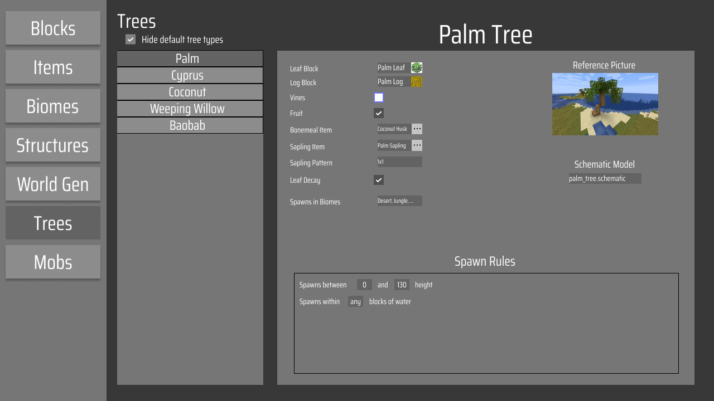The width and height of the screenshot is (714, 401).
Task: Open the World Gen section
Action: pyautogui.click(x=52, y=184)
